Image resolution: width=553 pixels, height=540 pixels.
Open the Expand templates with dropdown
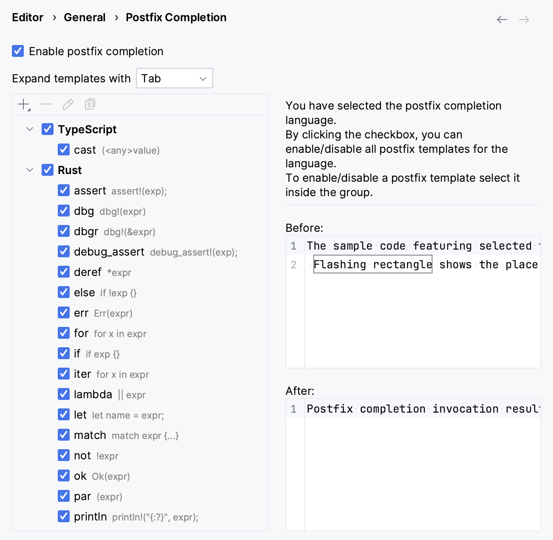[x=174, y=78]
